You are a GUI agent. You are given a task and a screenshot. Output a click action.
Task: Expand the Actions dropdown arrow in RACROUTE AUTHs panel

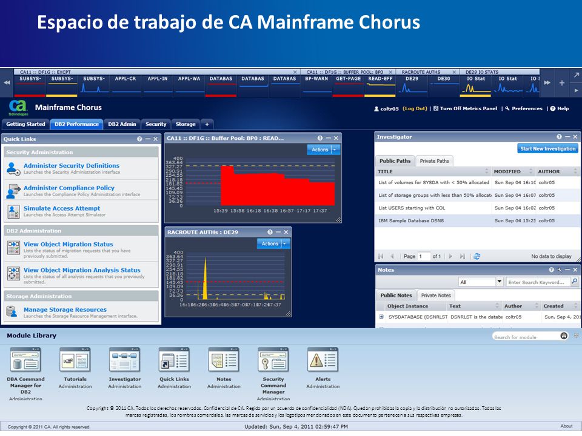coord(285,243)
